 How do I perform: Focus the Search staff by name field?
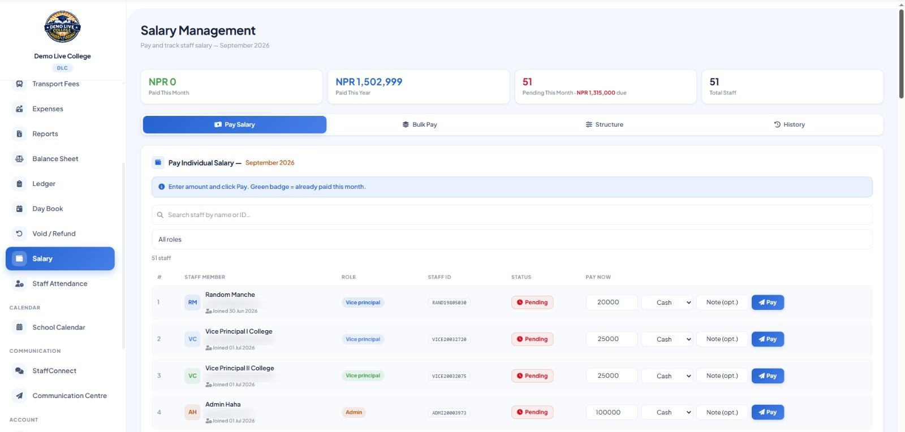click(512, 215)
